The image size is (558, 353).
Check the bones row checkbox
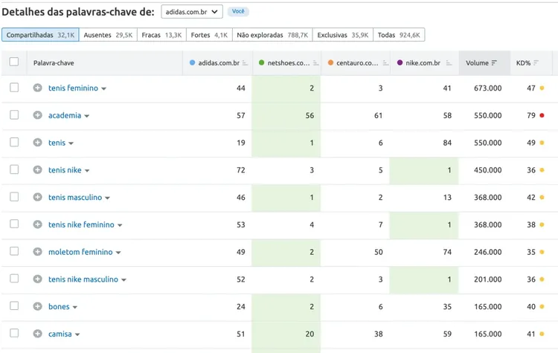(14, 306)
